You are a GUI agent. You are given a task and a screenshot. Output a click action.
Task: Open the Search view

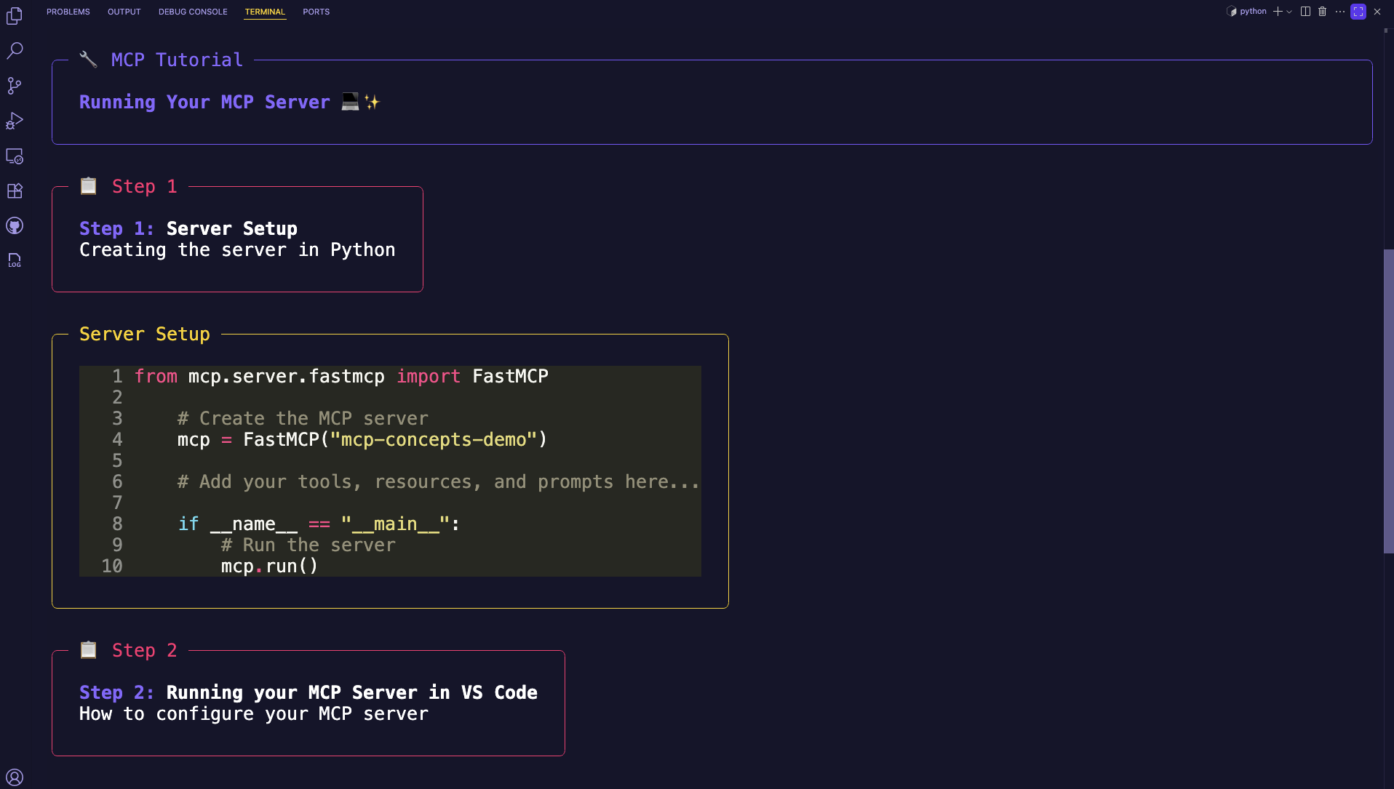(15, 50)
